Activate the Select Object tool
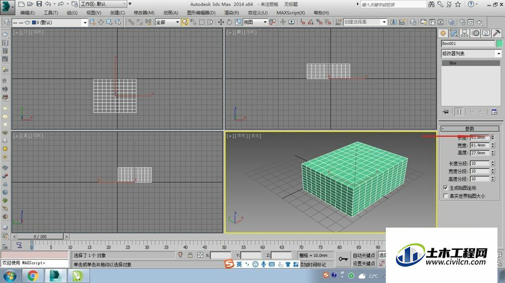This screenshot has width=505, height=283. tap(184, 22)
